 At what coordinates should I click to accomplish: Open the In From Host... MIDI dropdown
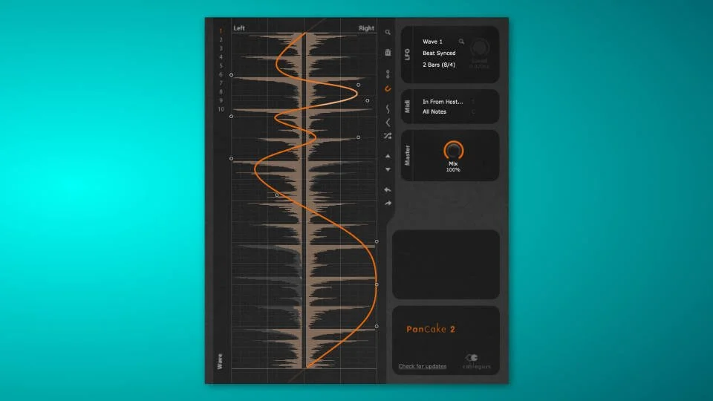click(x=443, y=102)
